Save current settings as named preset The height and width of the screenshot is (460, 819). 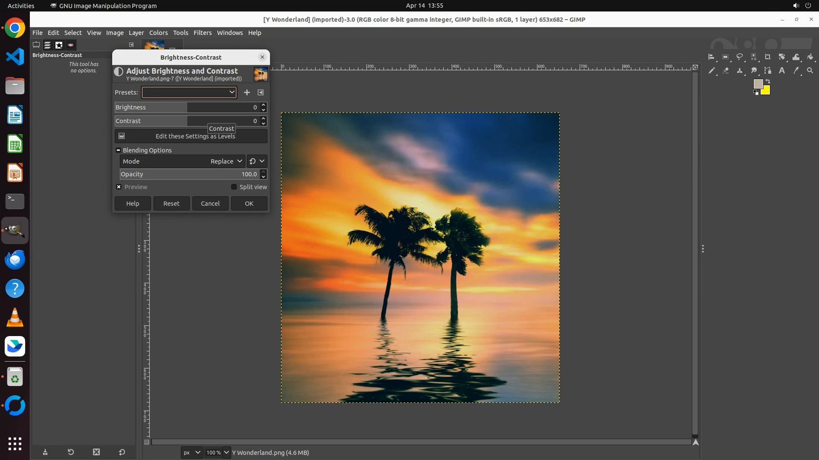247,92
